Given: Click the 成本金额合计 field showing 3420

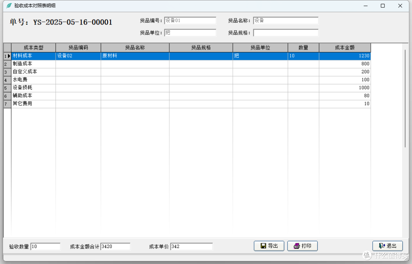Looking at the screenshot, I should tap(115, 246).
